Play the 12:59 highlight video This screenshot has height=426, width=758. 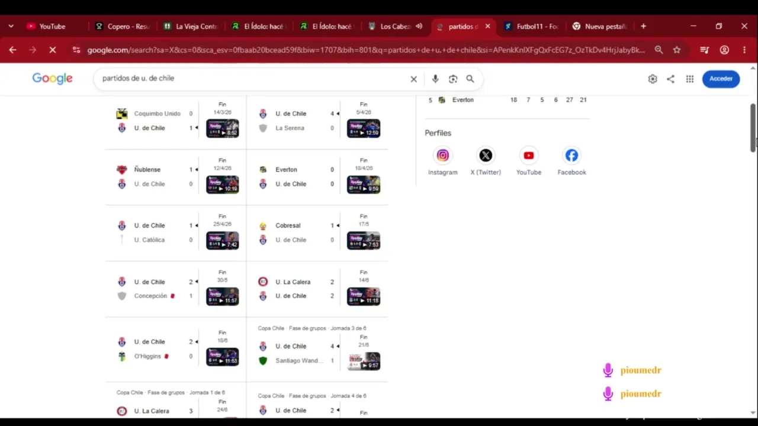[364, 128]
